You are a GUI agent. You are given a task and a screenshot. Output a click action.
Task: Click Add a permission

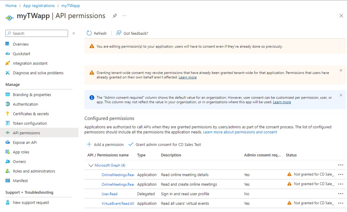[x=105, y=144]
